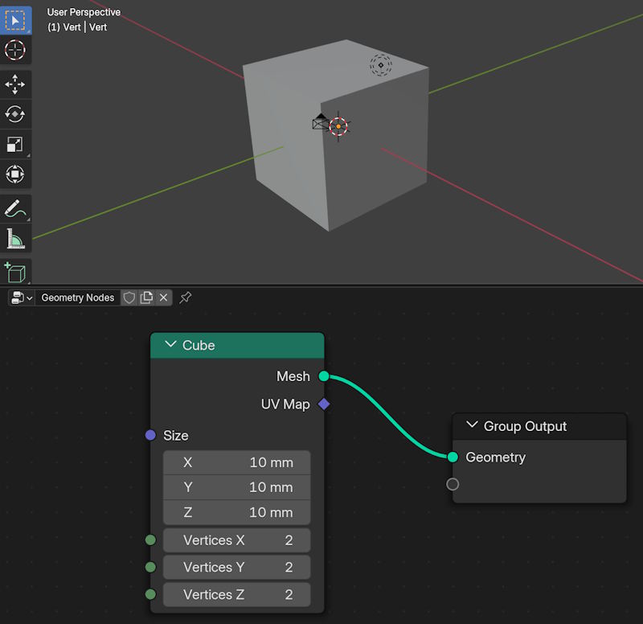
Task: Click the Geometry Nodes name field
Action: [78, 298]
